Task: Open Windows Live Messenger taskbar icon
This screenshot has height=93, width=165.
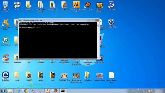Action: [33, 91]
